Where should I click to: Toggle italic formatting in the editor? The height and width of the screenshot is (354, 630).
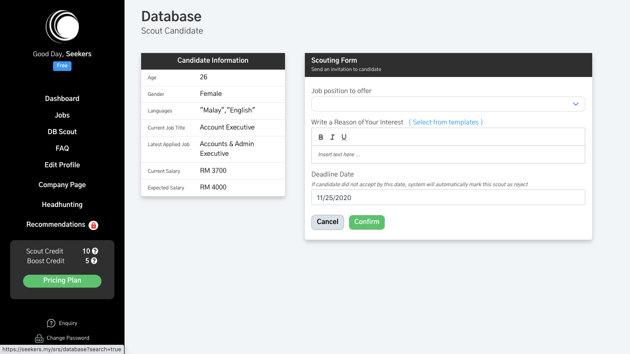click(332, 137)
